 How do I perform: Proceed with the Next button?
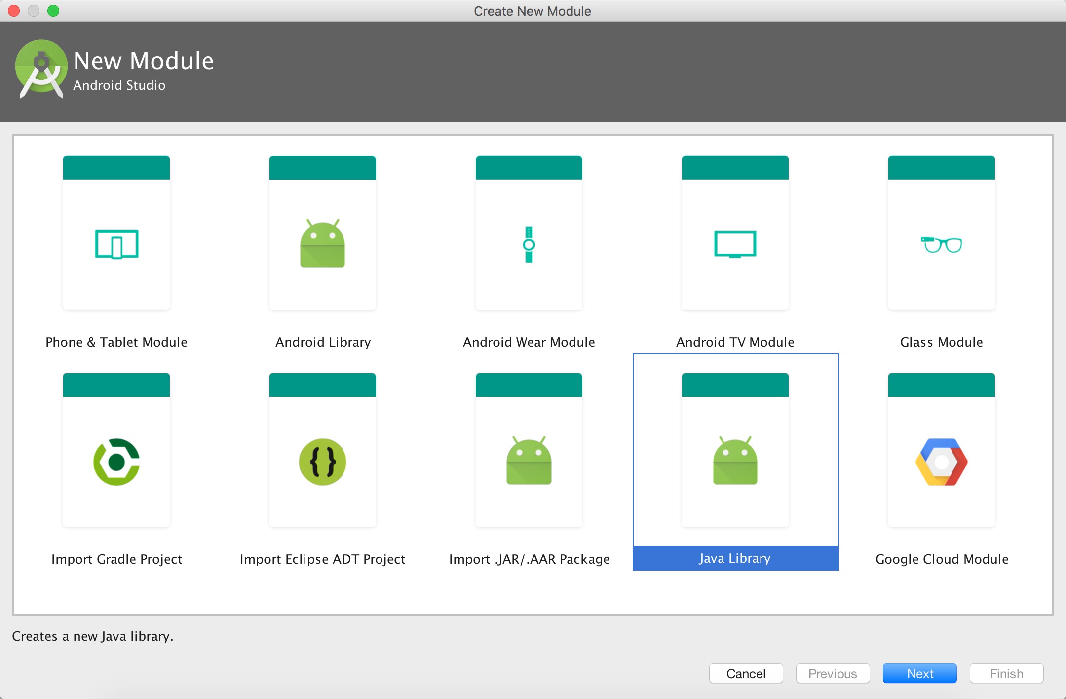(920, 673)
